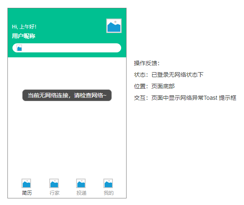This screenshot has width=244, height=205.
Task: Tap the 行家 tab icon
Action: (54, 183)
